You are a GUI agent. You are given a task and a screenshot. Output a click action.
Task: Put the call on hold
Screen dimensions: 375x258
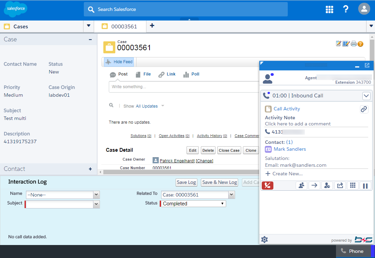coord(365,186)
